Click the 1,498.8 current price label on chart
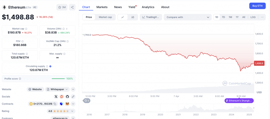 pos(259,63)
